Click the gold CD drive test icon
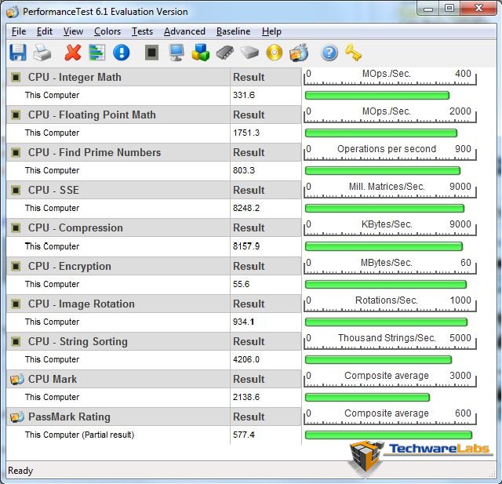Image resolution: width=502 pixels, height=484 pixels. point(275,53)
